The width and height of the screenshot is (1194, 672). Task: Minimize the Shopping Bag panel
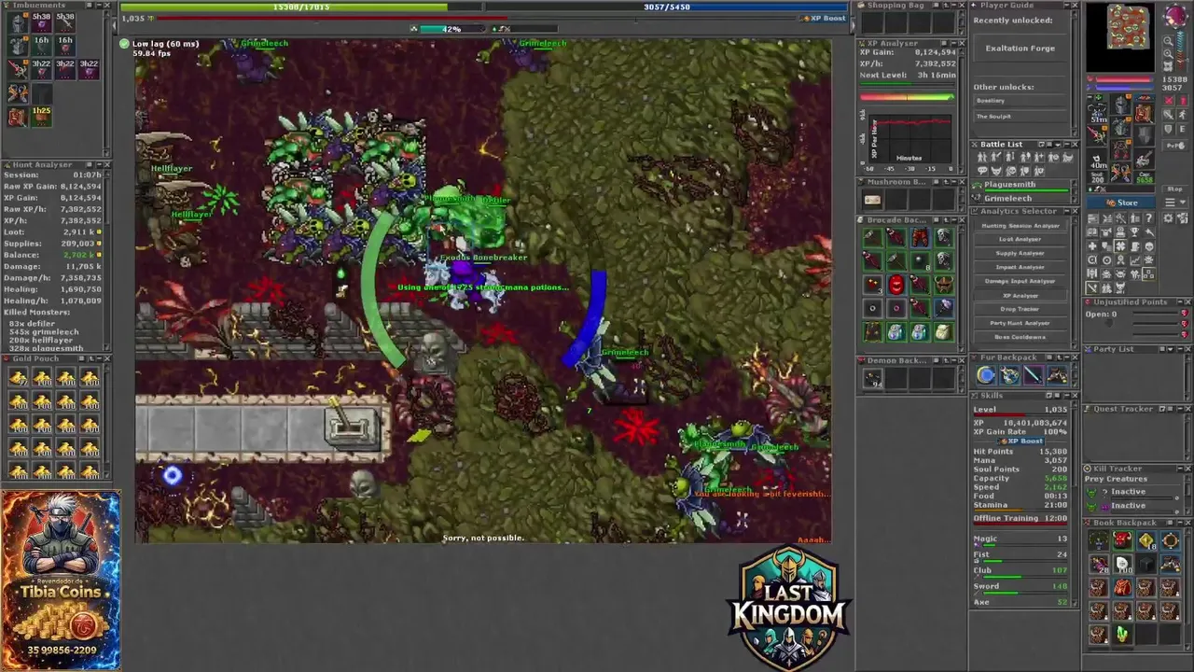(x=954, y=6)
